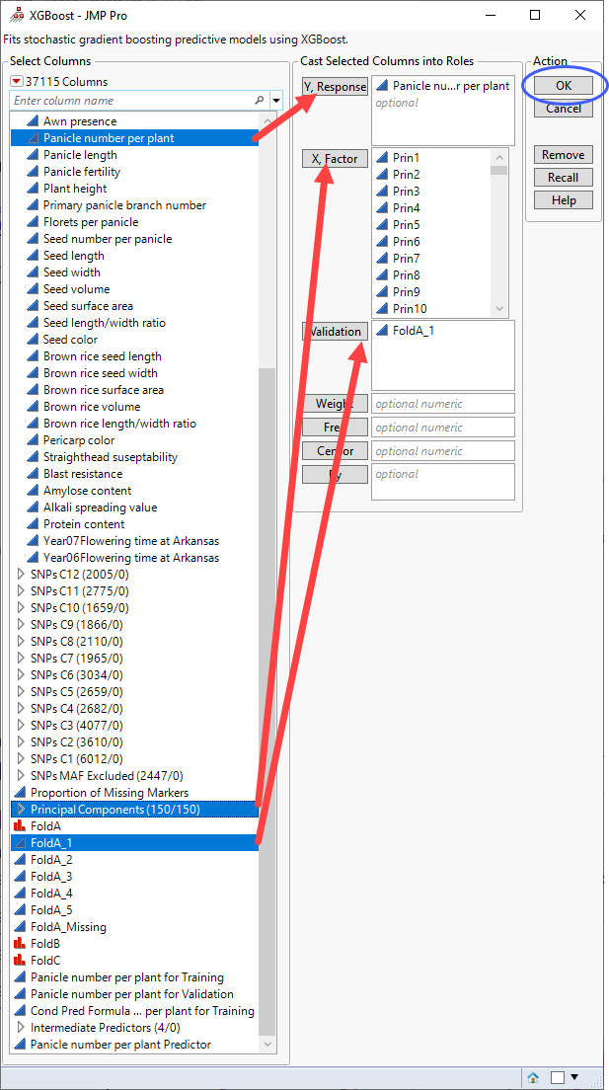Assign selection to Y, Response role
This screenshot has width=609, height=1090.
coord(335,87)
